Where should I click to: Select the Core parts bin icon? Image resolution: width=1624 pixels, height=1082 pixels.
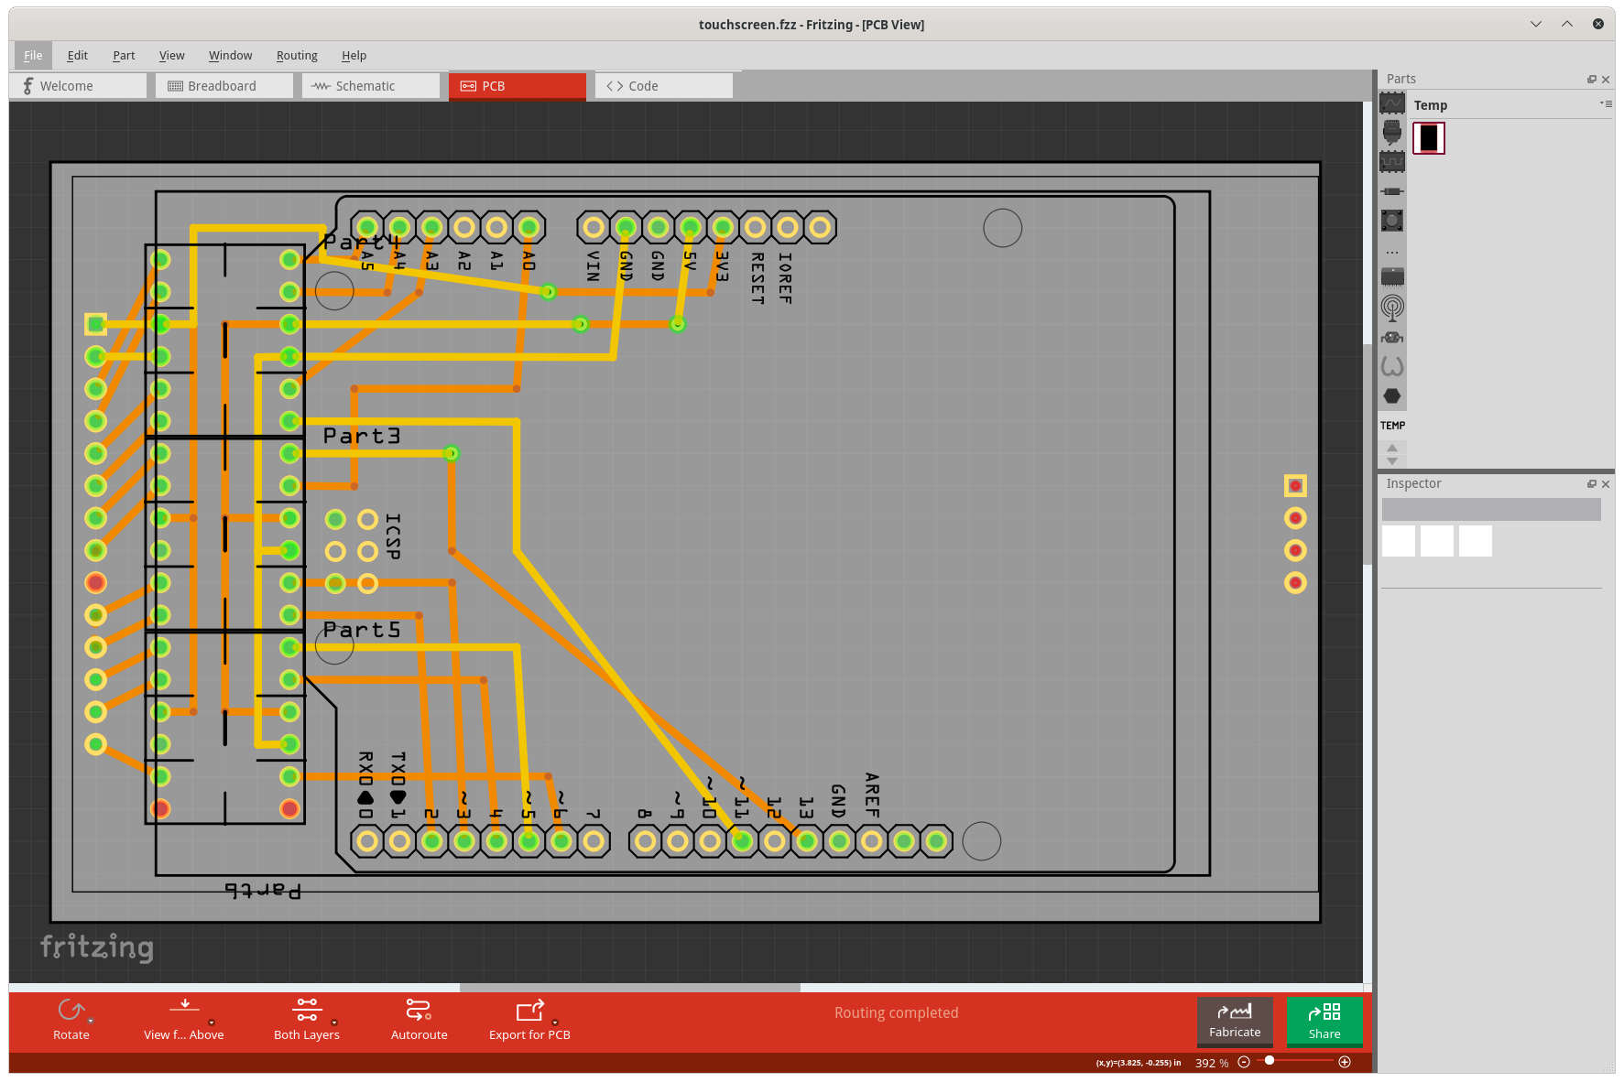click(x=1392, y=103)
